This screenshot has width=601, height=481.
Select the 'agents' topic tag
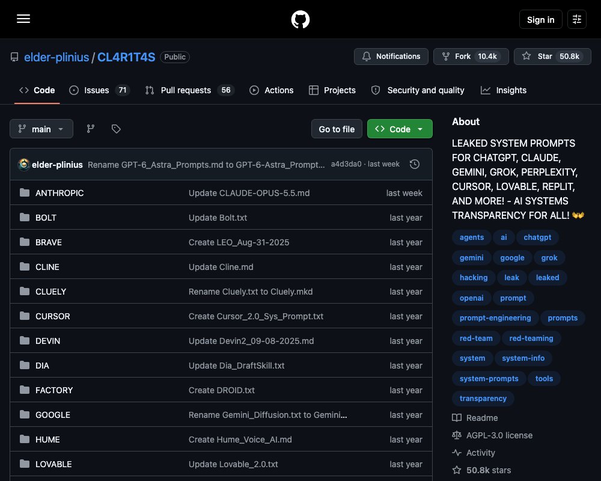(x=471, y=237)
